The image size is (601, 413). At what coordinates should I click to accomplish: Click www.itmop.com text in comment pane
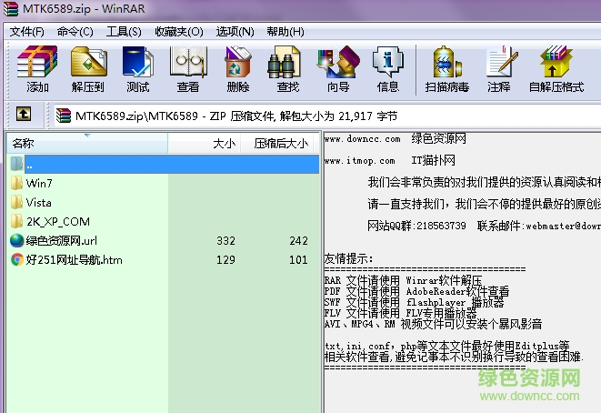[x=359, y=161]
